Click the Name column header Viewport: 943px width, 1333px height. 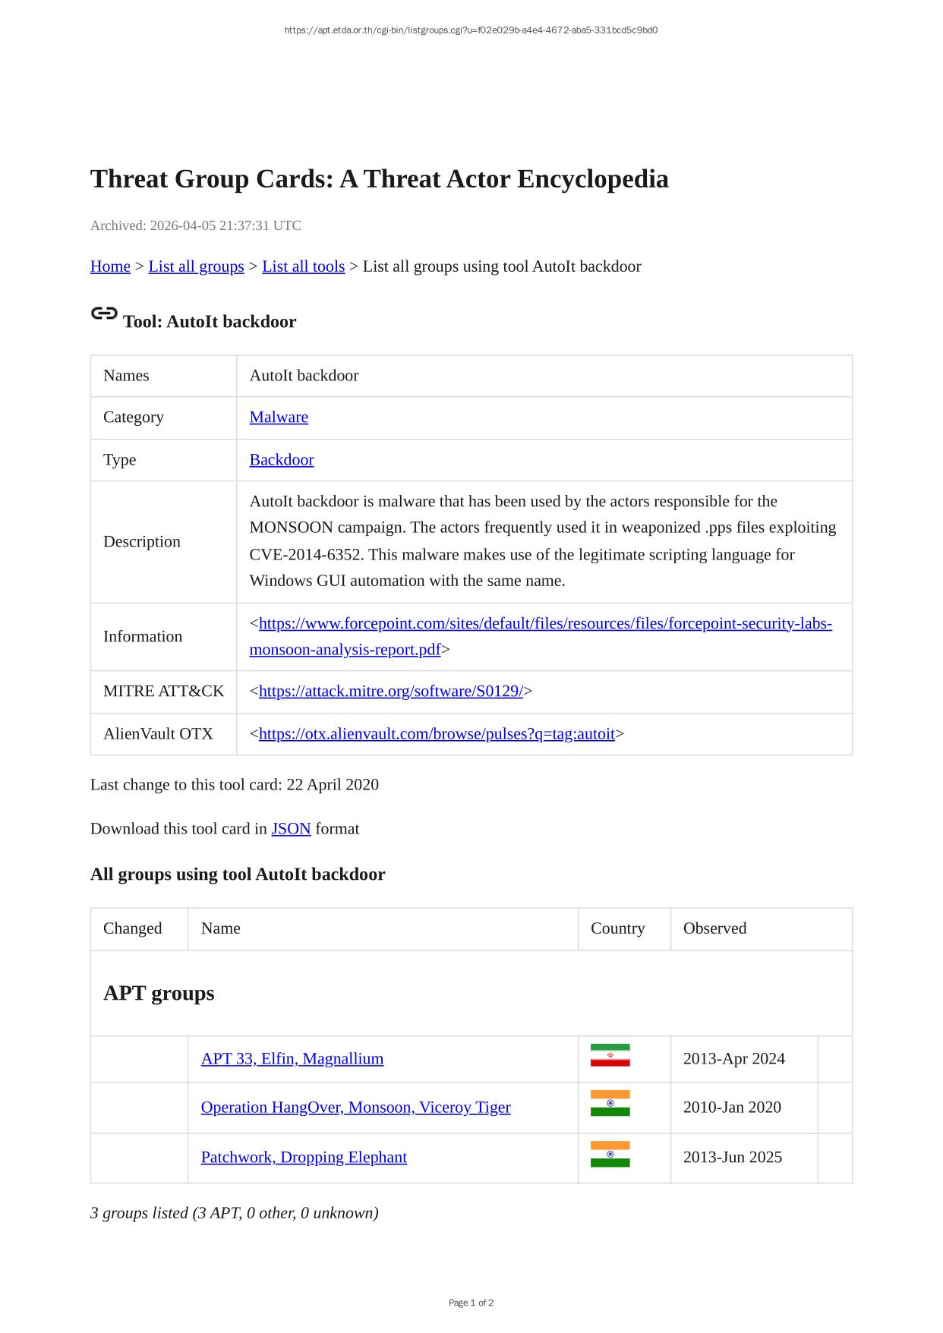pos(220,928)
